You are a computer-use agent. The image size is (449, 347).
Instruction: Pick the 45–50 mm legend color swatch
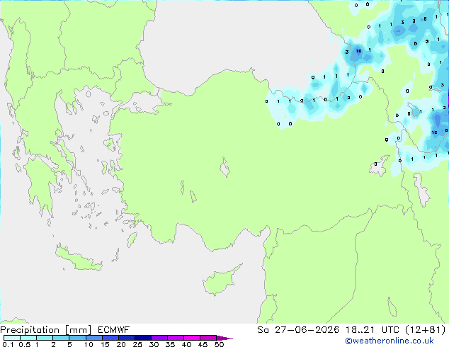(x=208, y=338)
